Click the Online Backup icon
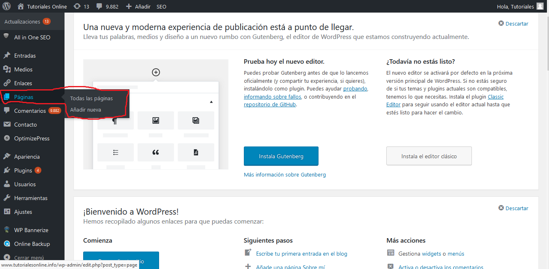The image size is (549, 269). coord(7,244)
